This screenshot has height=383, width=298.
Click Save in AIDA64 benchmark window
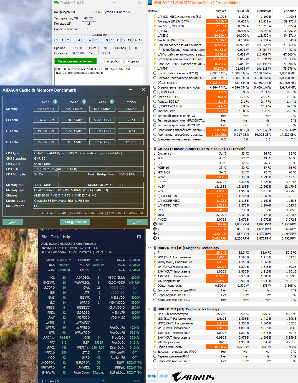click(x=13, y=222)
